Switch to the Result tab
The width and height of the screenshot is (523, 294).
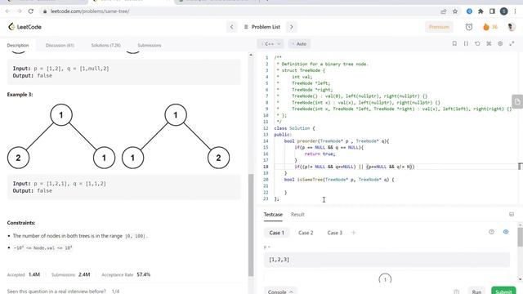[x=297, y=214]
